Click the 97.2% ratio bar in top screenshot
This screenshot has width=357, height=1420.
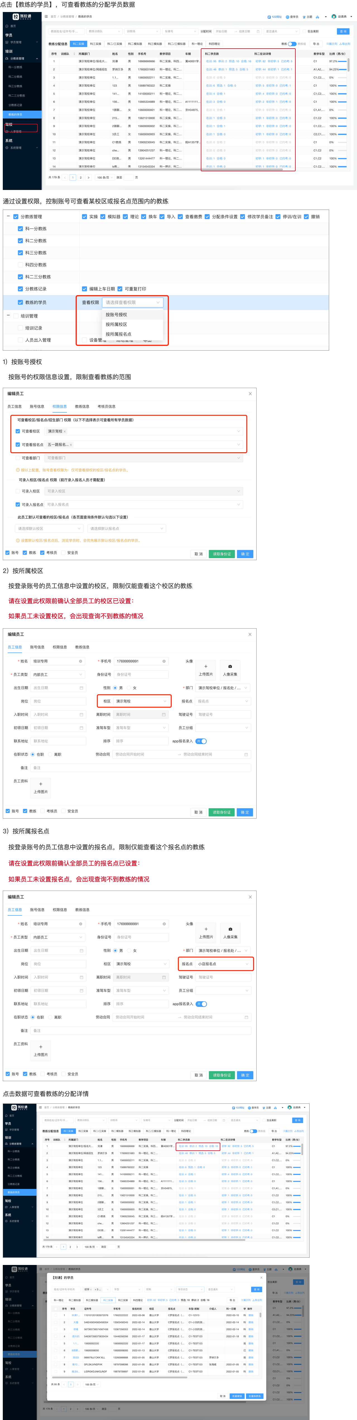342,62
